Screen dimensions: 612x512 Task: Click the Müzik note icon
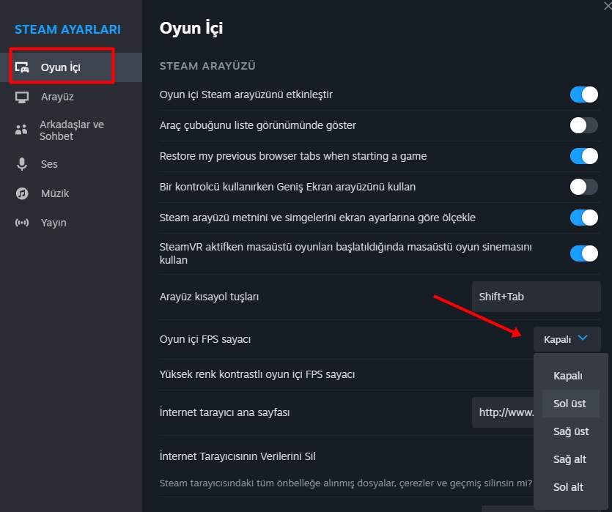[22, 193]
